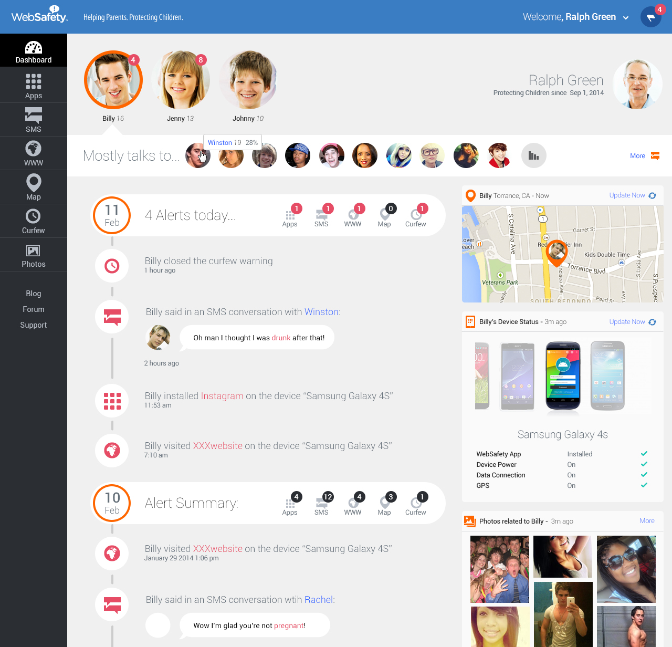Click the notifications bubble with badge 4

click(651, 17)
